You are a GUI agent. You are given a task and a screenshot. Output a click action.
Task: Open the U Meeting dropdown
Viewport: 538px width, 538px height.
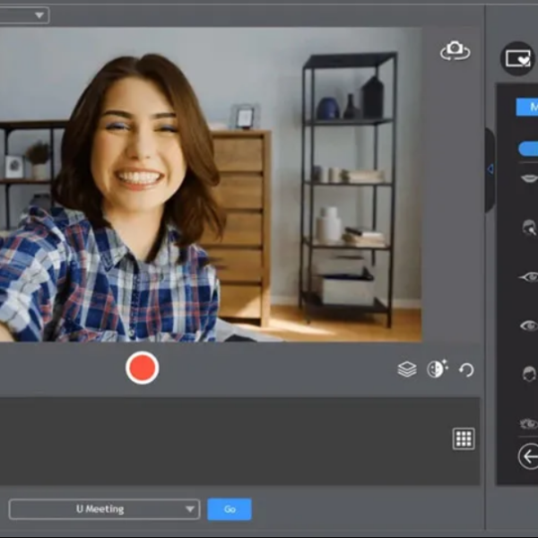[104, 509]
